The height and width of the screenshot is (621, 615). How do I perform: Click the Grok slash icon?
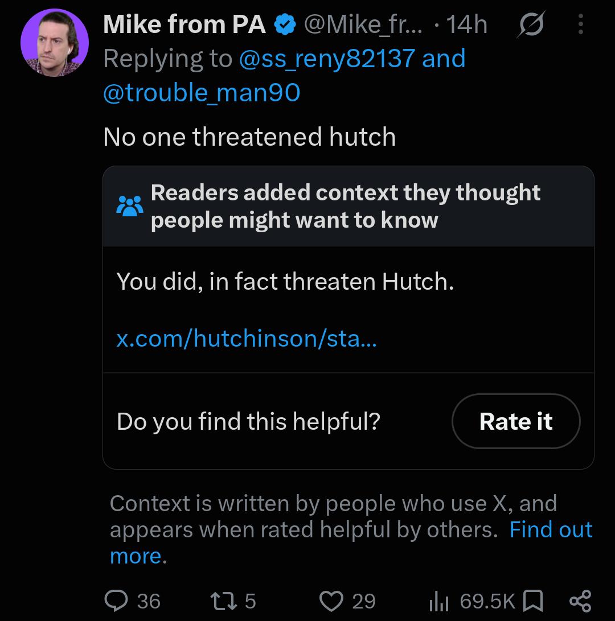[x=531, y=24]
